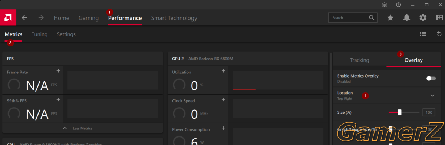Click the 99th% FPS graph area
Image resolution: width=445 pixels, height=145 pixels.
click(113, 109)
